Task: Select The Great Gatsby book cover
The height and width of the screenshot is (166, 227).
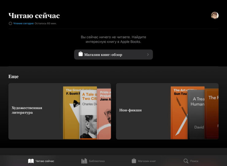Action: coord(71,114)
